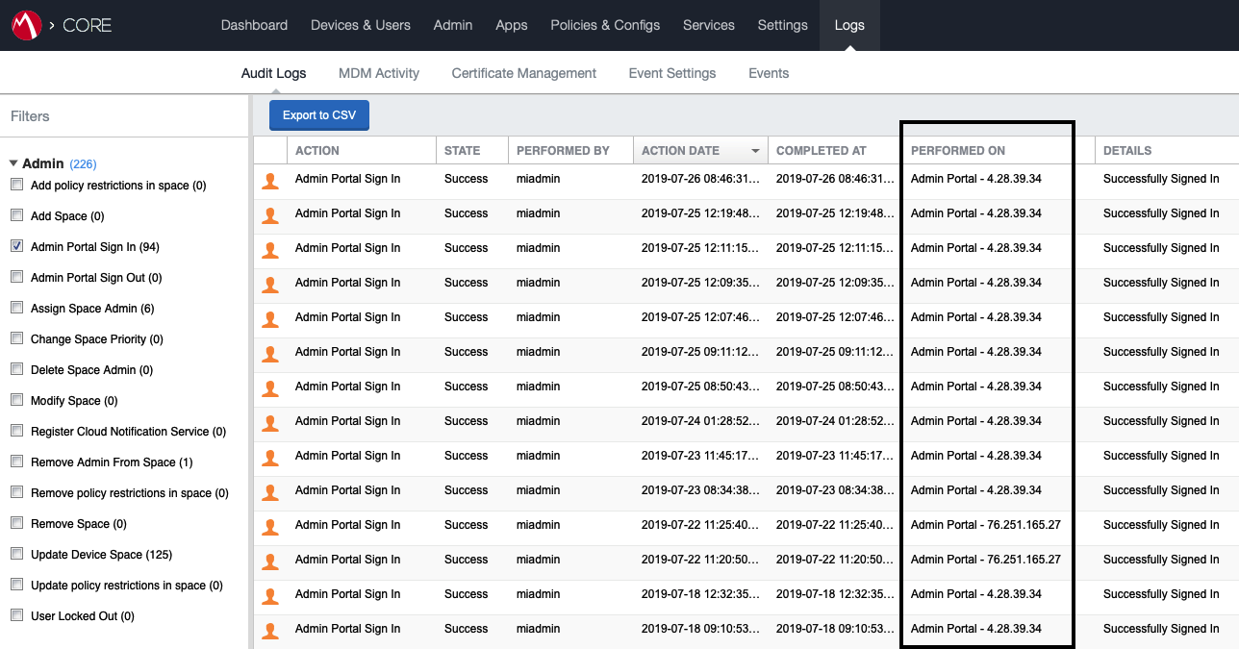
Task: Sort by the Performed On column header
Action: pos(958,151)
